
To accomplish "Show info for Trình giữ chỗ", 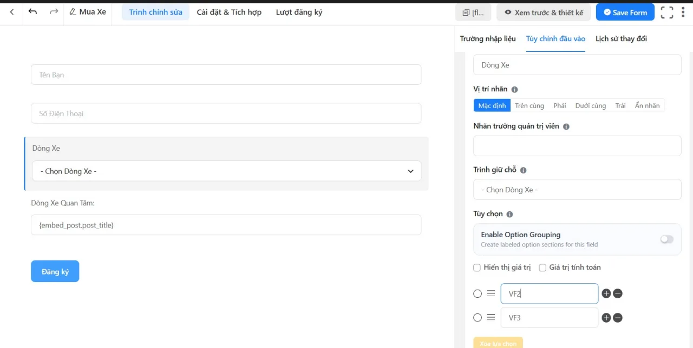I will pyautogui.click(x=523, y=170).
